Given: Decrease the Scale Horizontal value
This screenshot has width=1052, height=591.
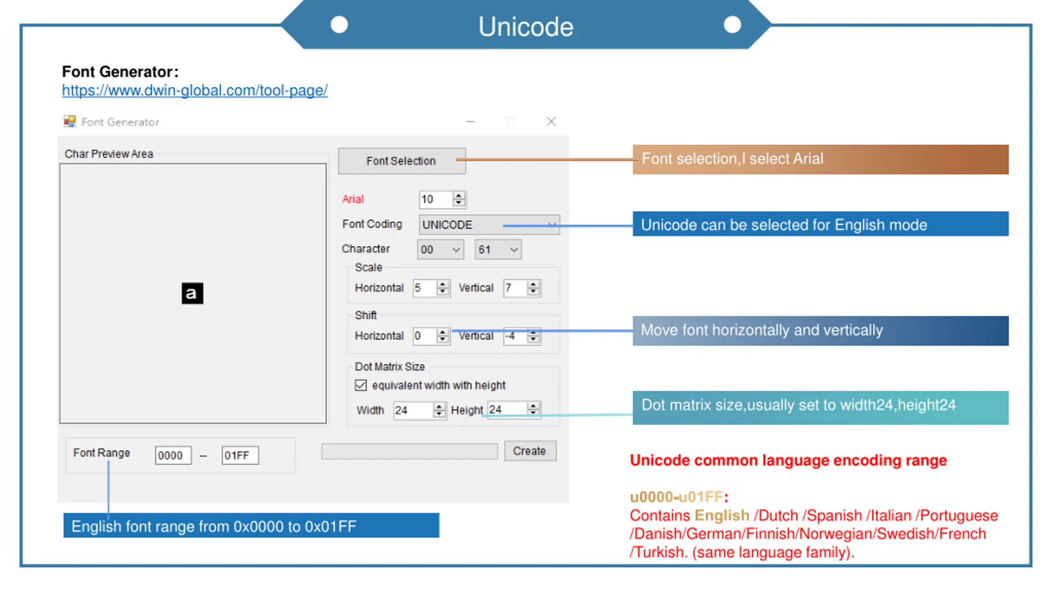Looking at the screenshot, I should [x=443, y=291].
